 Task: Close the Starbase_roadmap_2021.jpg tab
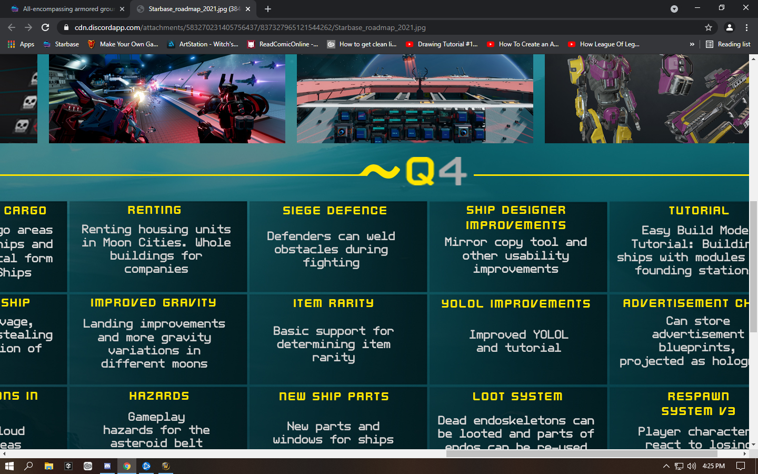point(248,9)
